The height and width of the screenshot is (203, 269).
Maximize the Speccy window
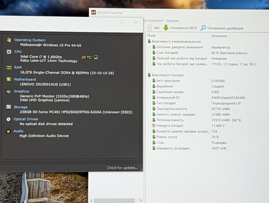(x=122, y=22)
